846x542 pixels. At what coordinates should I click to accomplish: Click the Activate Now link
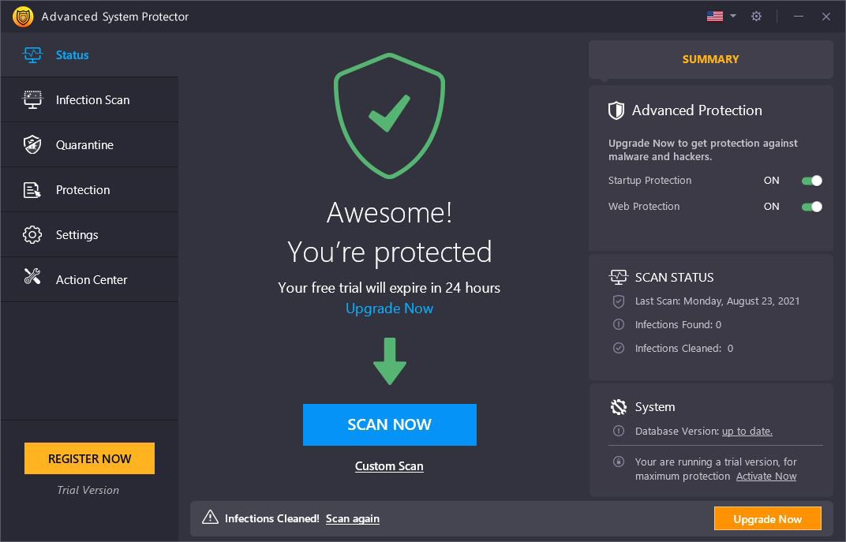(x=766, y=477)
